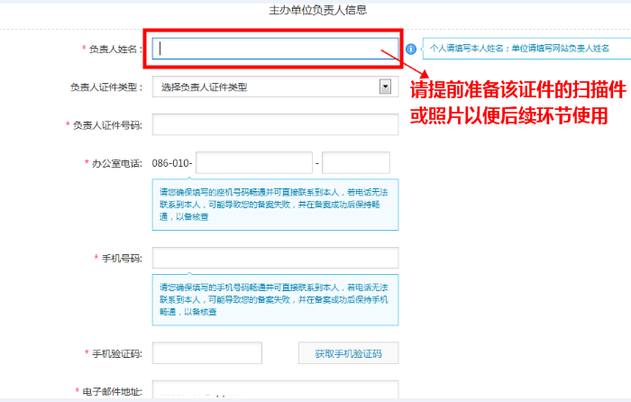Image resolution: width=631 pixels, height=402 pixels.
Task: Click the hint box below office phone
Action: [x=275, y=205]
